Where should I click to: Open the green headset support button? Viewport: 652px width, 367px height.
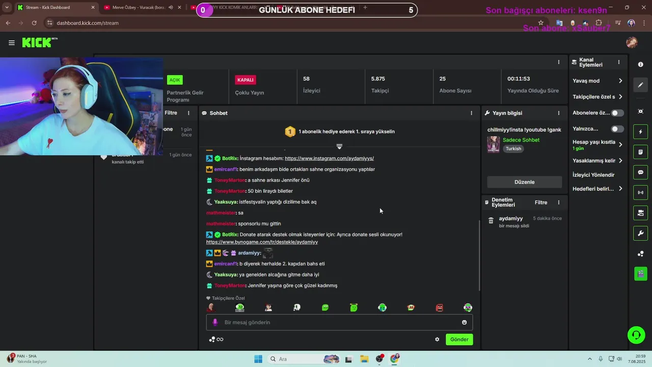click(x=636, y=335)
